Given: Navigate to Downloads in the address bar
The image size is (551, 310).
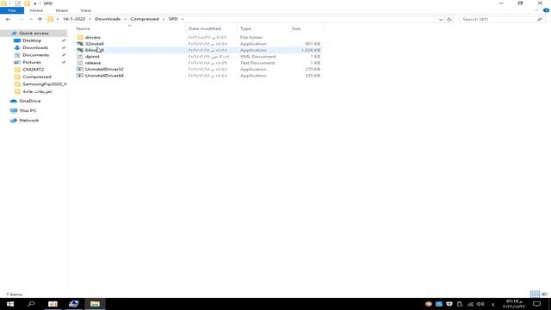Looking at the screenshot, I should point(108,19).
